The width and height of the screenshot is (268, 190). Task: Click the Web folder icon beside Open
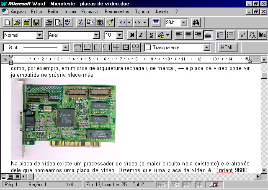pos(27,22)
